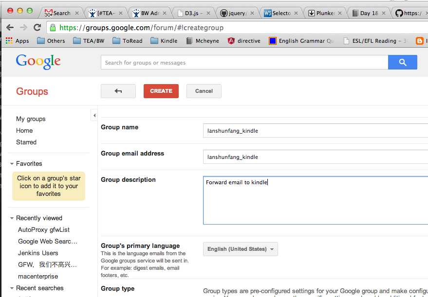Open the AutoProxy gfwList group

(44, 230)
